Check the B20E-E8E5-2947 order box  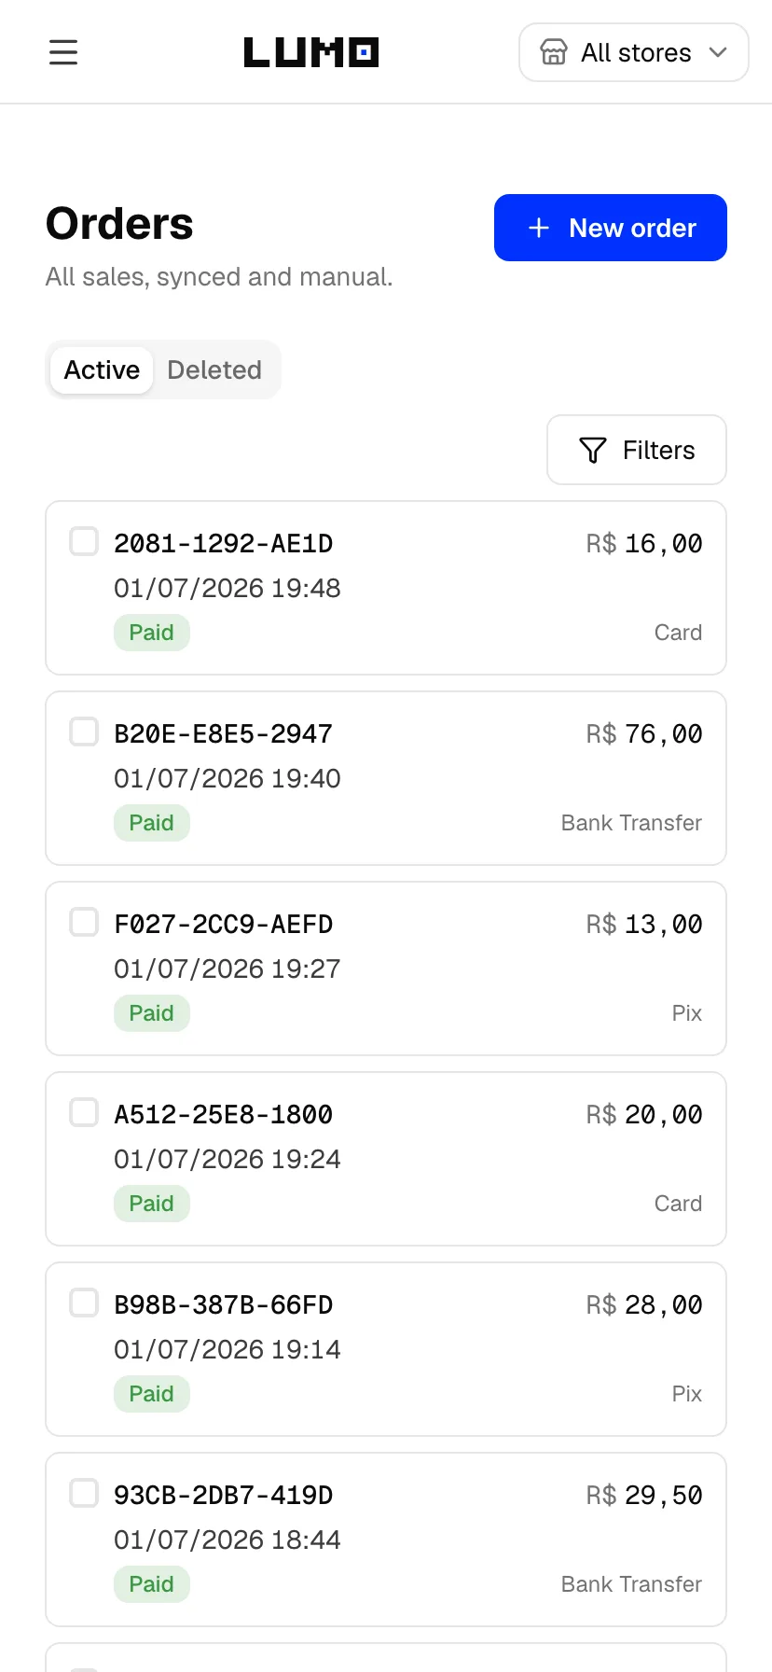click(x=84, y=731)
